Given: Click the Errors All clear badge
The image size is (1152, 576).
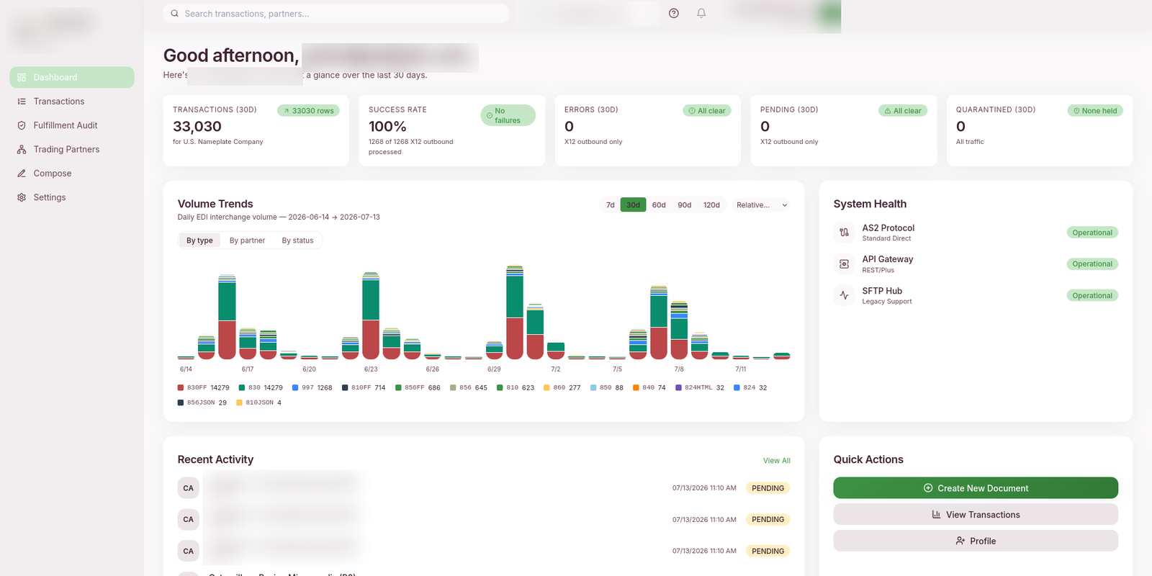Looking at the screenshot, I should [707, 111].
